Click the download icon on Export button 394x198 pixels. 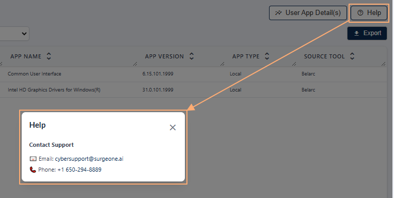point(356,33)
